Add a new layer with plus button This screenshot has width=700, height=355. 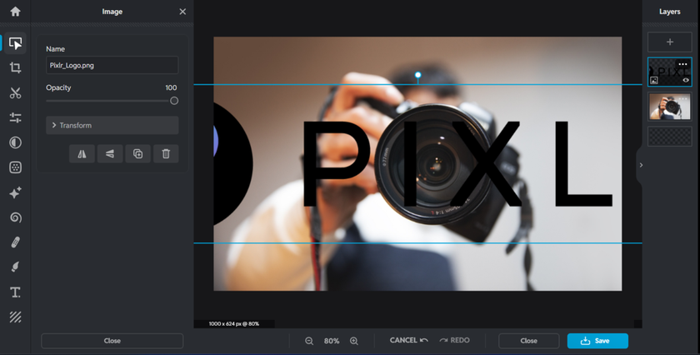[670, 42]
